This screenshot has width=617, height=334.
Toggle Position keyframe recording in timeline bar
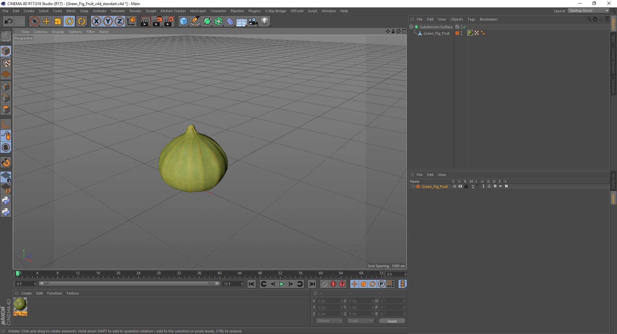(354, 284)
